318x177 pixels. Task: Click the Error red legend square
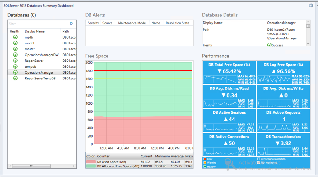click(x=205, y=159)
